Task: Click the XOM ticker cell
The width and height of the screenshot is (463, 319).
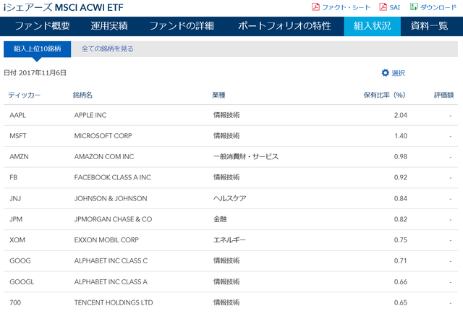Action: point(17,240)
